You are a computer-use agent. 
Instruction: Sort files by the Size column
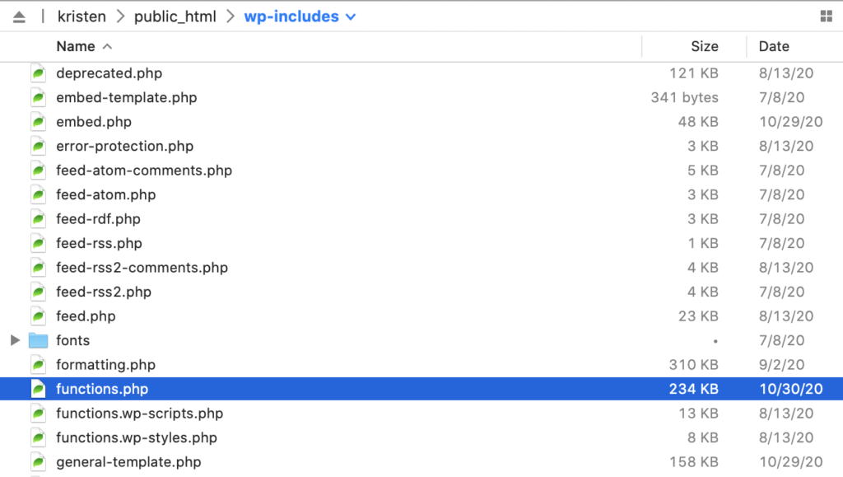(705, 46)
